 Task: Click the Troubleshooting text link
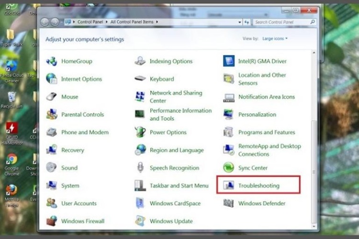[258, 185]
